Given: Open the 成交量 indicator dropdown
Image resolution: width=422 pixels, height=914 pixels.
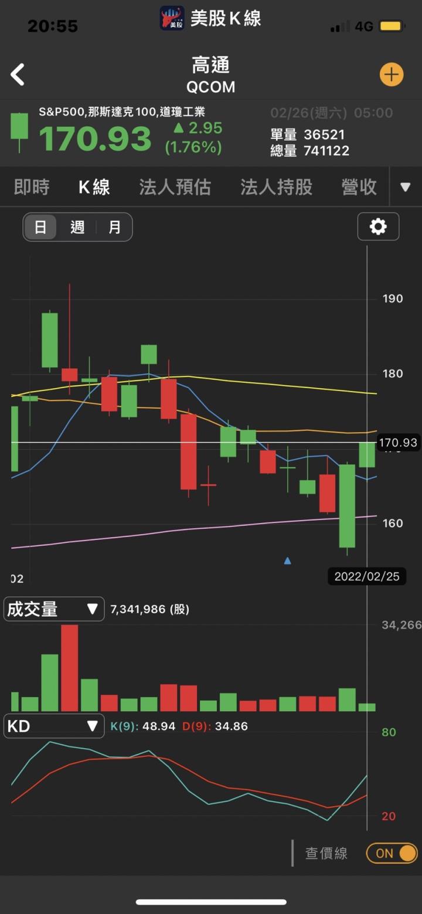Looking at the screenshot, I should (54, 609).
